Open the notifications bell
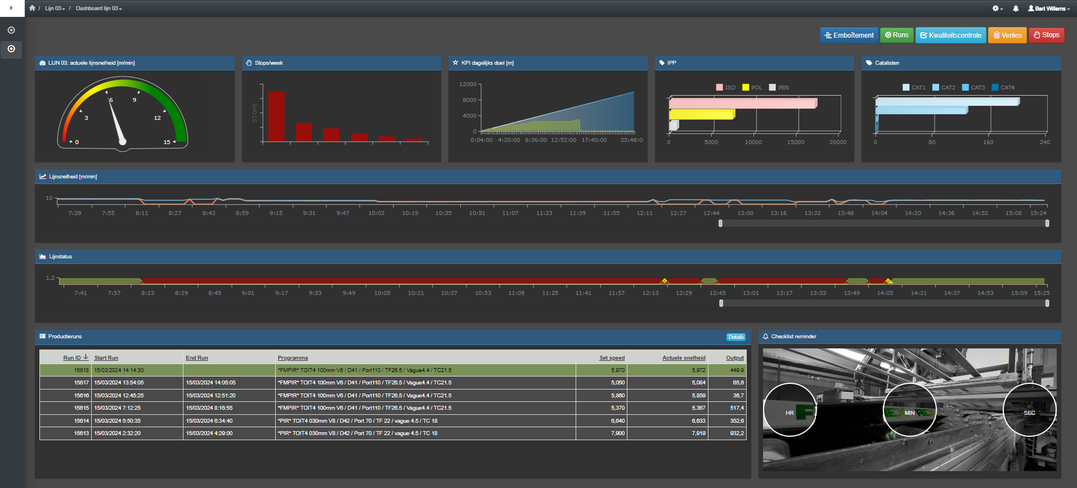The image size is (1077, 488). (1016, 8)
